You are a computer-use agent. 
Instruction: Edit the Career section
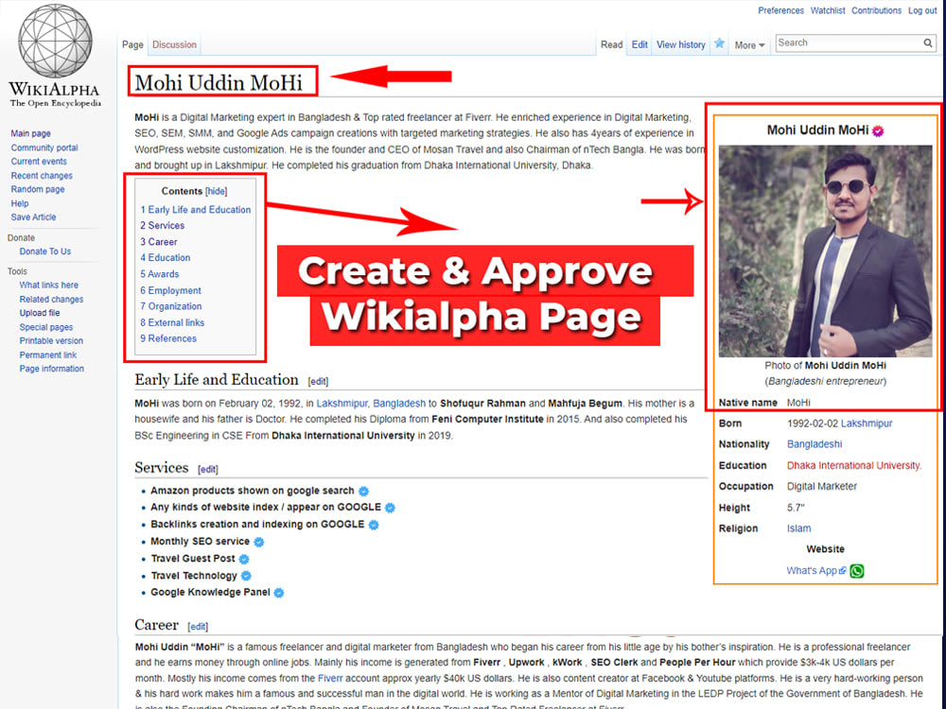pos(198,627)
